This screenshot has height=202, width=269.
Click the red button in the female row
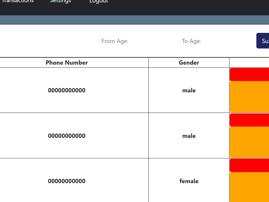tap(249, 165)
